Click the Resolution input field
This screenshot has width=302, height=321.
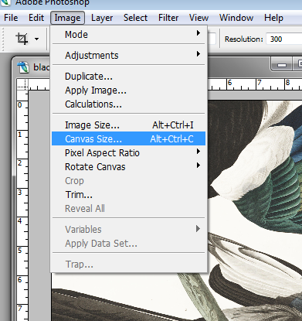click(283, 39)
